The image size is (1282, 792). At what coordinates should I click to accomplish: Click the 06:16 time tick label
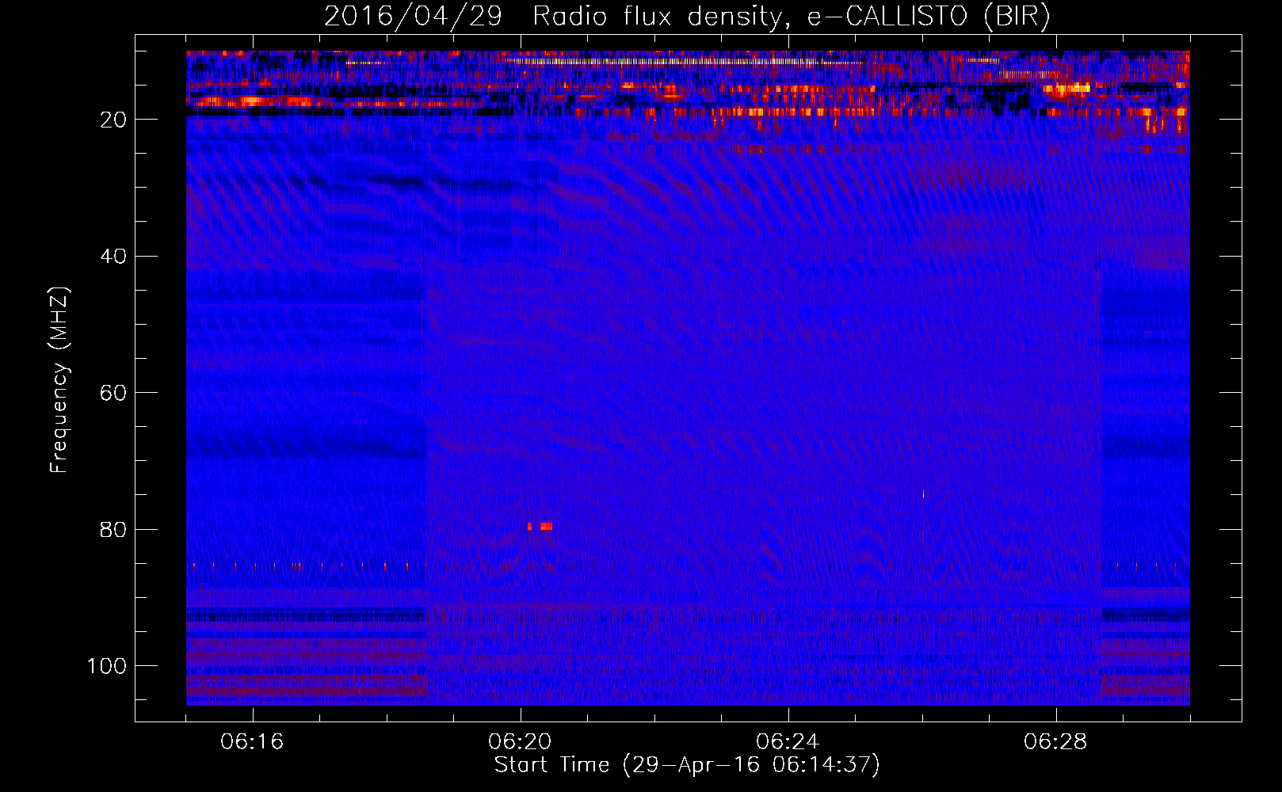tap(252, 742)
